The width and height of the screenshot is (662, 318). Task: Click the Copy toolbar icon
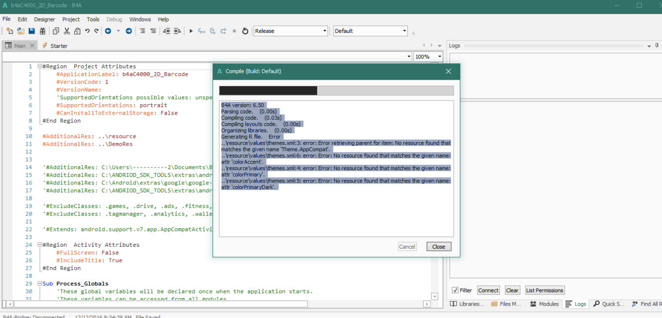55,31
